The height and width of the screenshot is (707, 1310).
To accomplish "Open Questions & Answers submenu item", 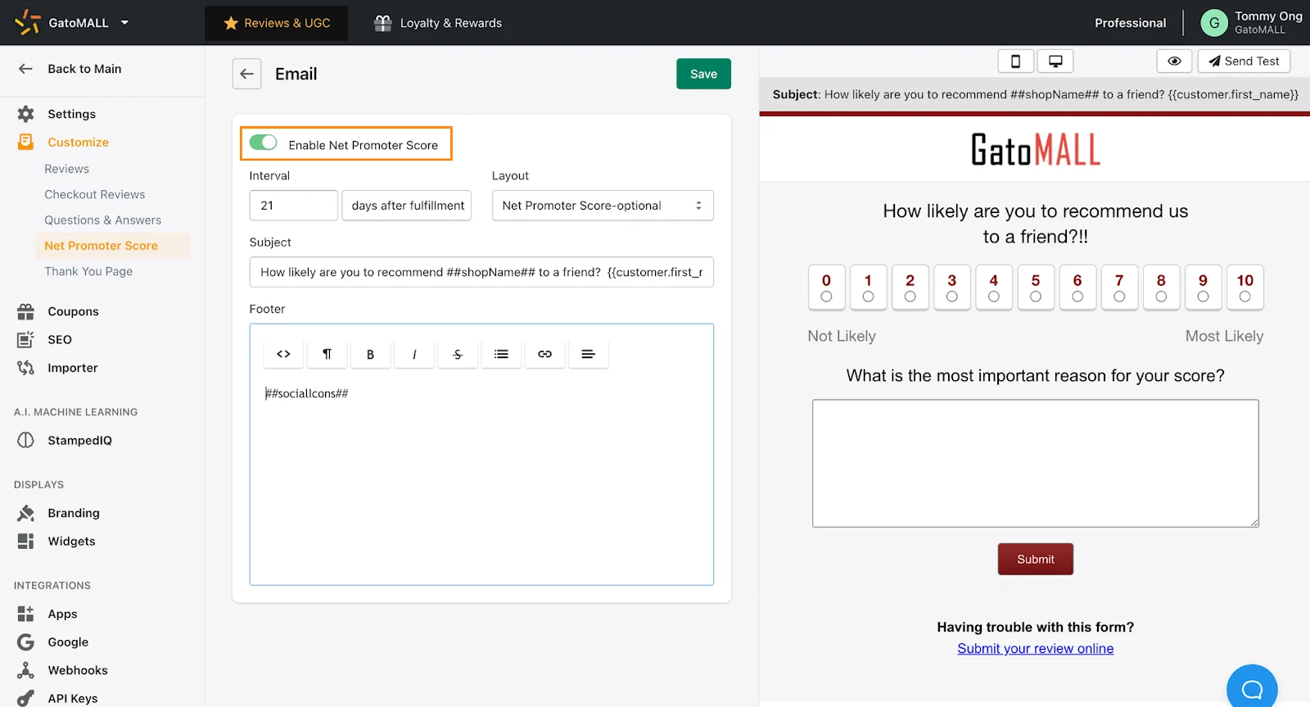I will tap(102, 220).
